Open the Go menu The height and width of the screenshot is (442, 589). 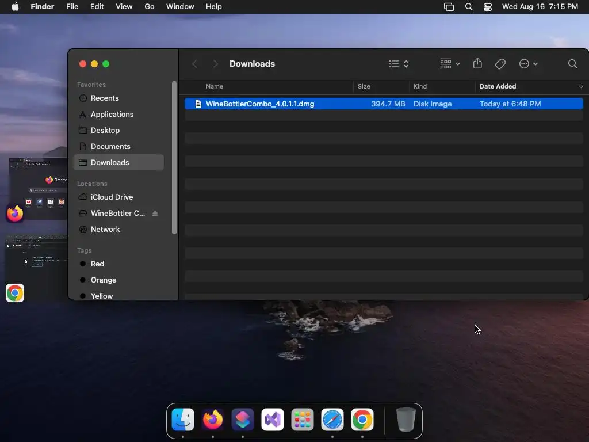pos(150,7)
